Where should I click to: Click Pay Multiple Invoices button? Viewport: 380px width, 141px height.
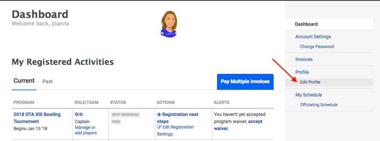pos(245,82)
